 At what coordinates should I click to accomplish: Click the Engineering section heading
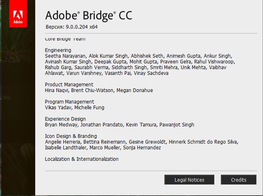[x=58, y=50]
